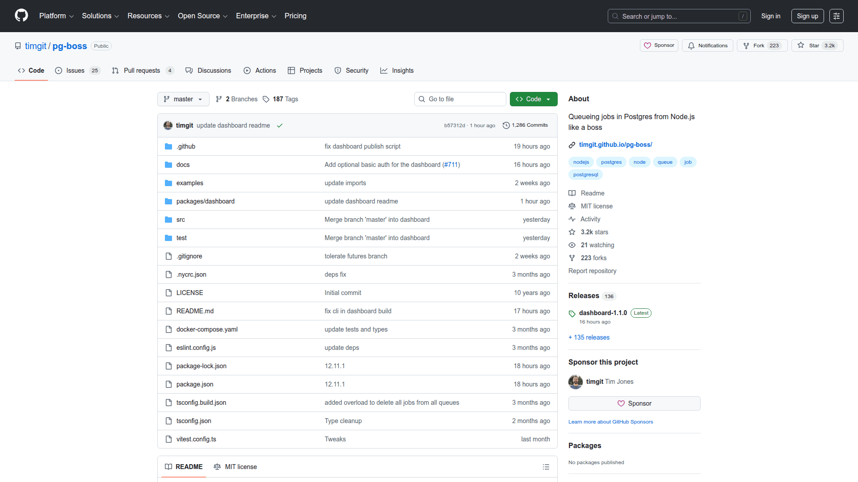
Task: Select the postgres topic tag
Action: [611, 162]
